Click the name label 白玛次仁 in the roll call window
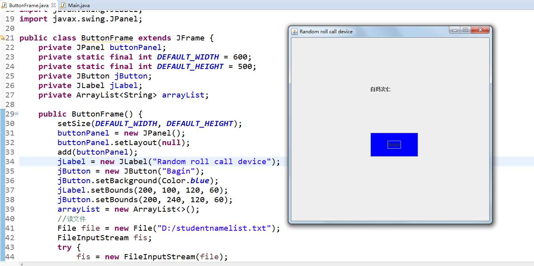The height and width of the screenshot is (266, 534). click(380, 89)
